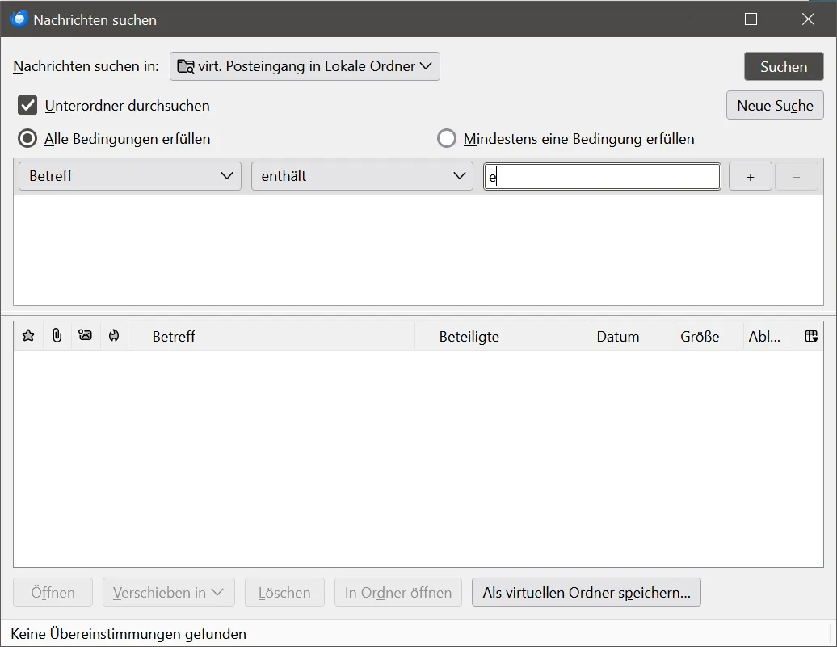This screenshot has height=647, width=837.
Task: Uncheck Unterordner durchsuchen checkbox
Action: click(27, 105)
